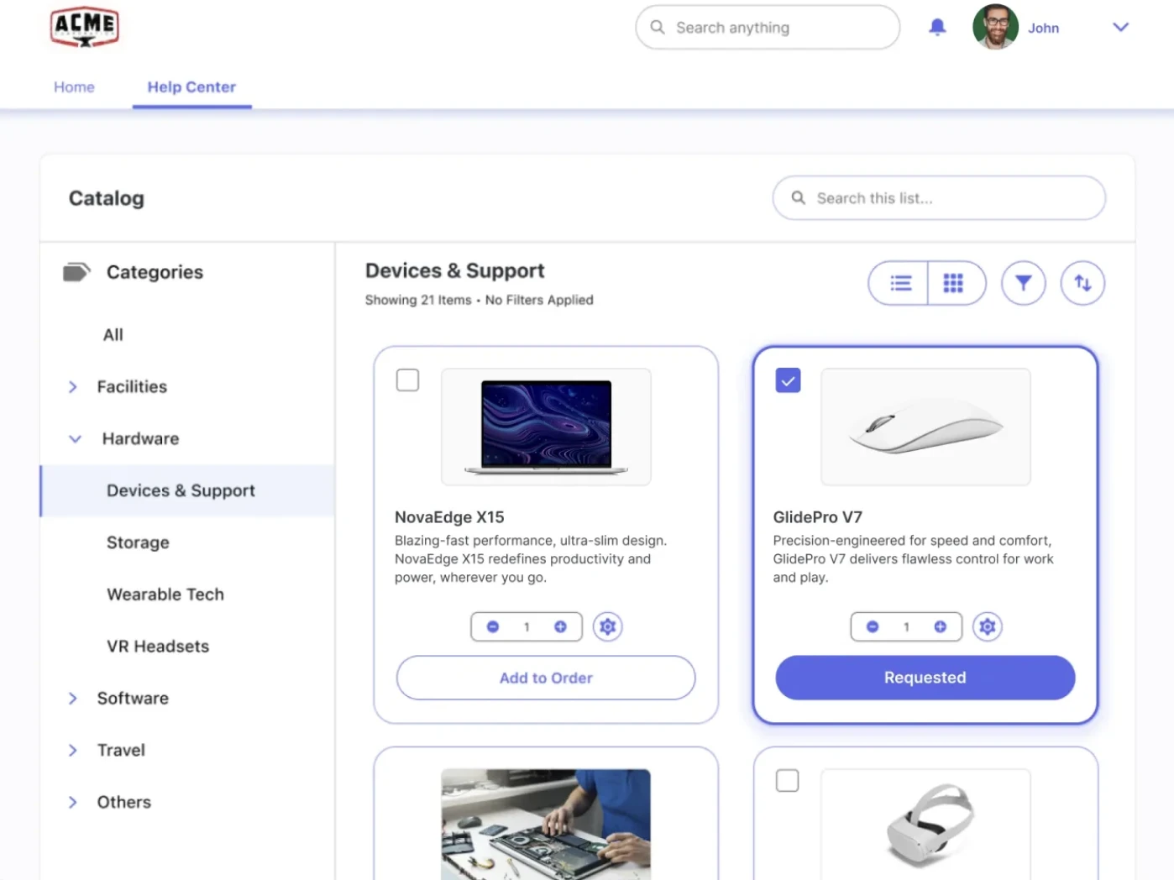Image resolution: width=1174 pixels, height=880 pixels.
Task: Click the magnifier icon in Search anything
Action: click(658, 27)
